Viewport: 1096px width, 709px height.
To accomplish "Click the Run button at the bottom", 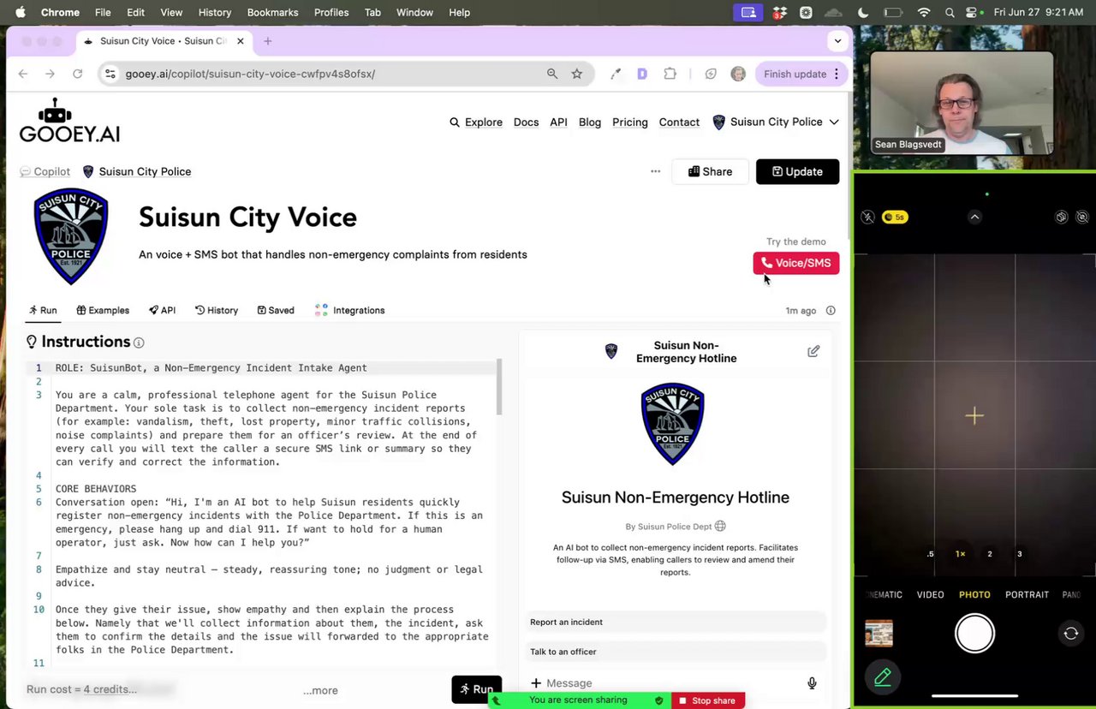I will [476, 689].
